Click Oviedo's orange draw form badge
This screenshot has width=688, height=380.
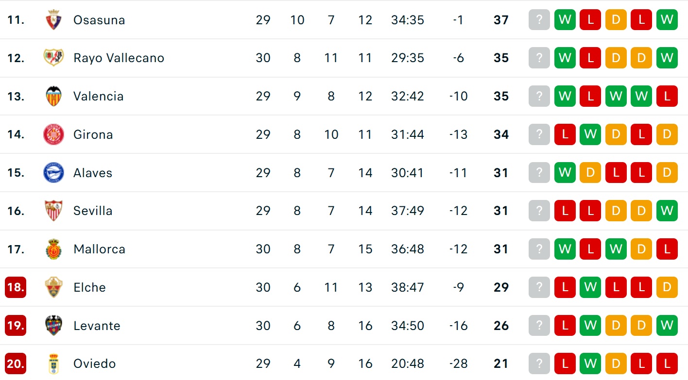(x=616, y=363)
